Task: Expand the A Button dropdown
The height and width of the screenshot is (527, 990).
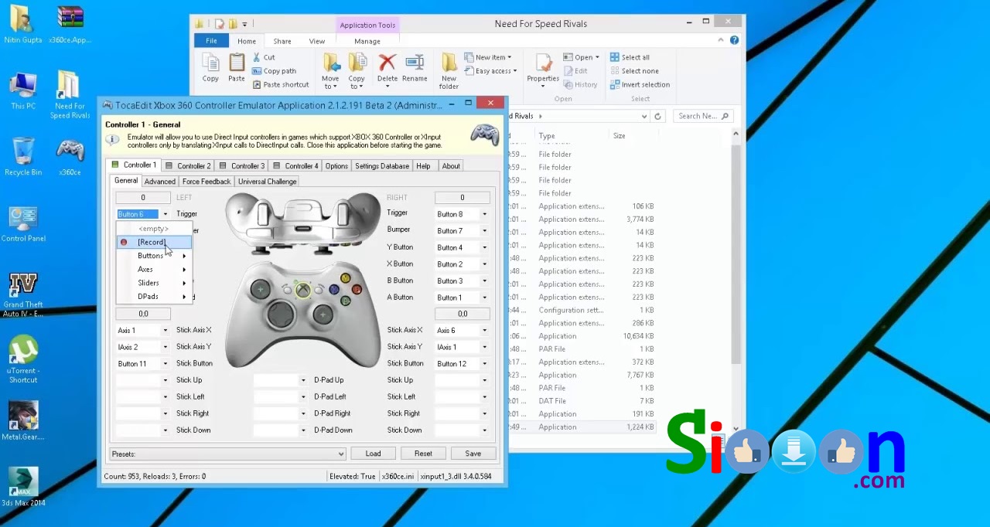Action: tap(485, 297)
